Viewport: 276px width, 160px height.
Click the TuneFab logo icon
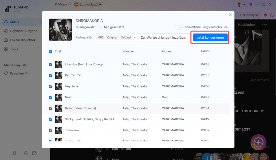point(8,9)
